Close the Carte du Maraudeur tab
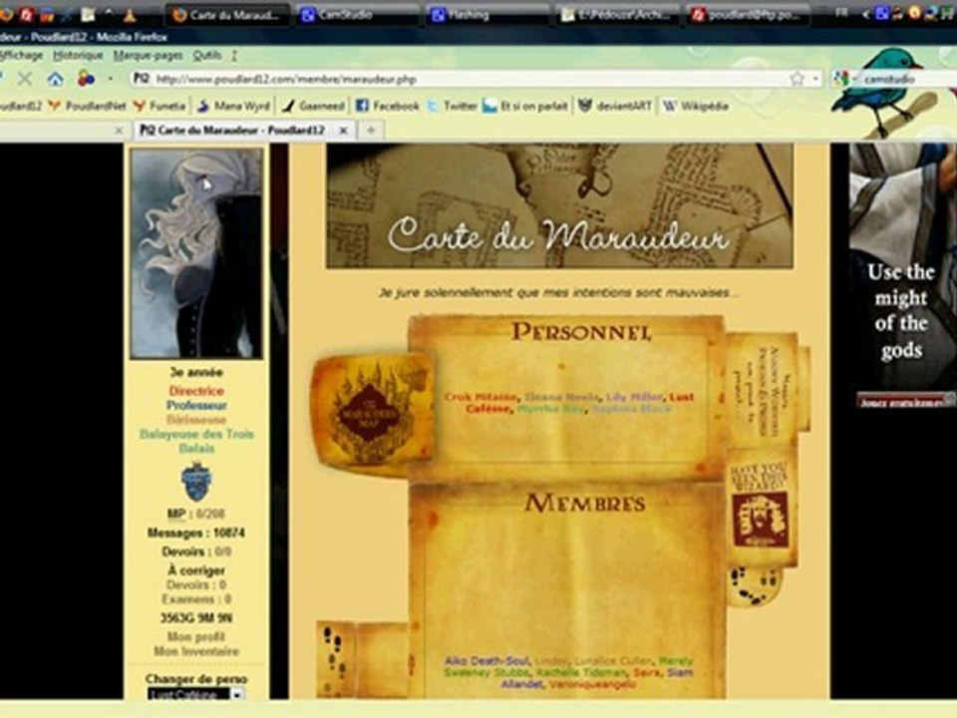This screenshot has height=718, width=957. (344, 130)
